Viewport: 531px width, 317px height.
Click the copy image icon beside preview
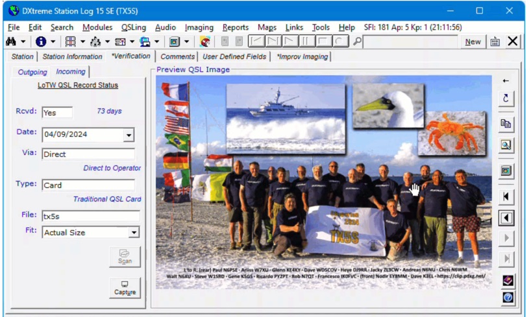506,123
